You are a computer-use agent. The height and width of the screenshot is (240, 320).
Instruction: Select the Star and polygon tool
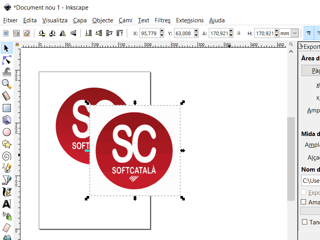coord(6,144)
